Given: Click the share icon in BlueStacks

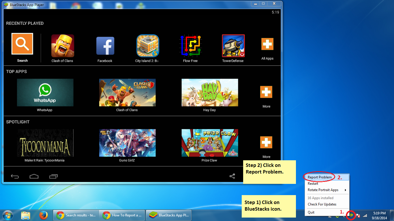Looking at the screenshot, I should (232, 176).
